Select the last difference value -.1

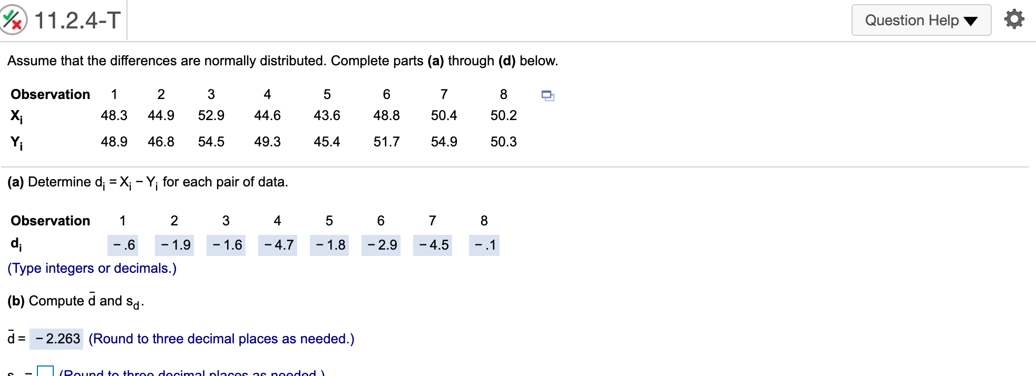pos(483,244)
